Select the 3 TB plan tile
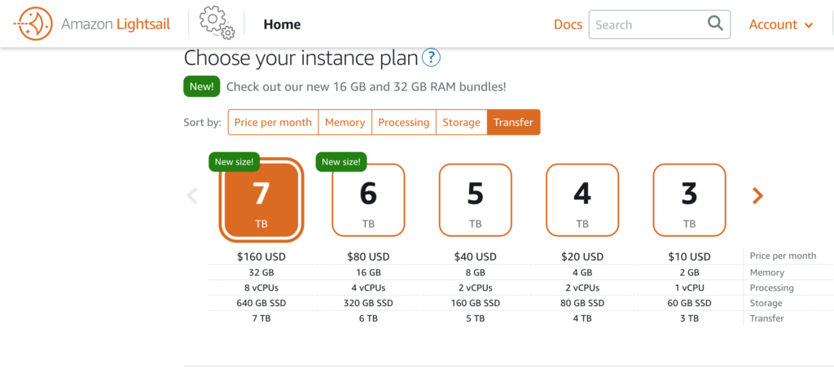This screenshot has width=834, height=368. (x=689, y=200)
